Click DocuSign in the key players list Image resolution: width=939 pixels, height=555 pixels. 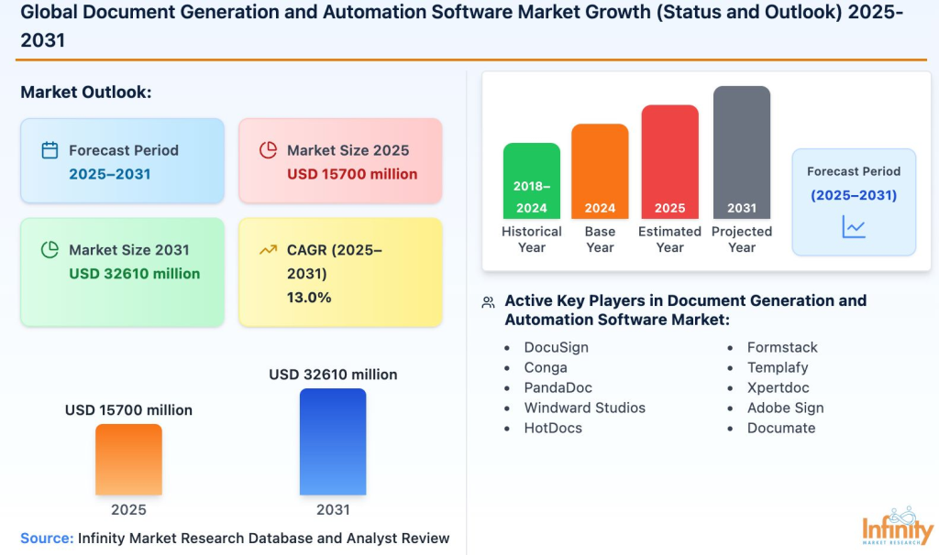[x=556, y=347]
